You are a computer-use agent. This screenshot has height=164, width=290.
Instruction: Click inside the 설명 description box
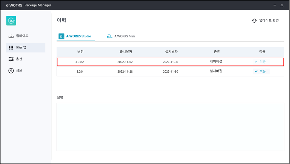pyautogui.click(x=170, y=127)
